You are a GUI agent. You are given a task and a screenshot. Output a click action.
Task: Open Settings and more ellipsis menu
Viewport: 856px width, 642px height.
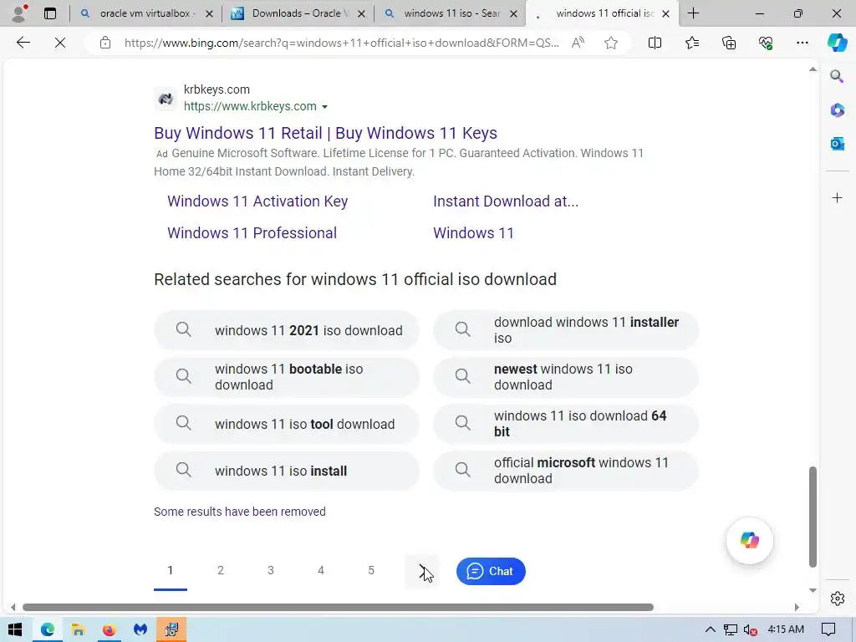802,43
